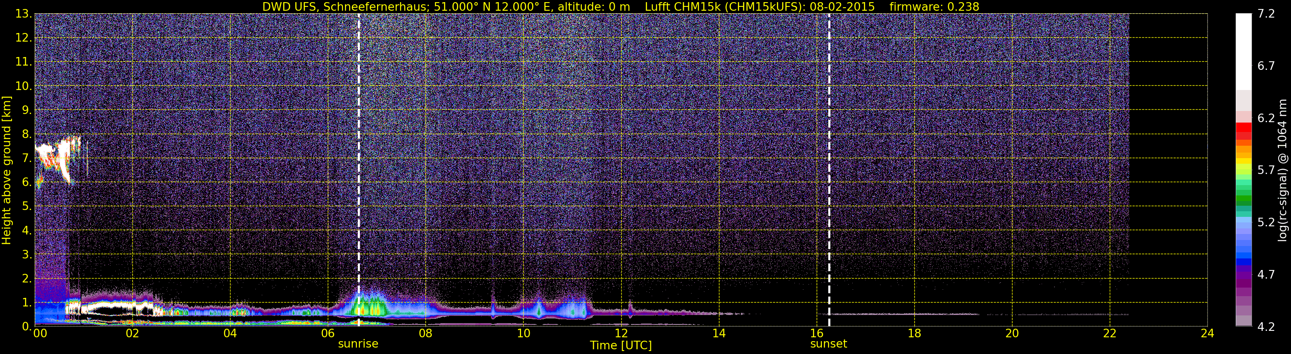The width and height of the screenshot is (1291, 354).
Task: Click the colorbar tick label 5.7
Action: click(1266, 170)
